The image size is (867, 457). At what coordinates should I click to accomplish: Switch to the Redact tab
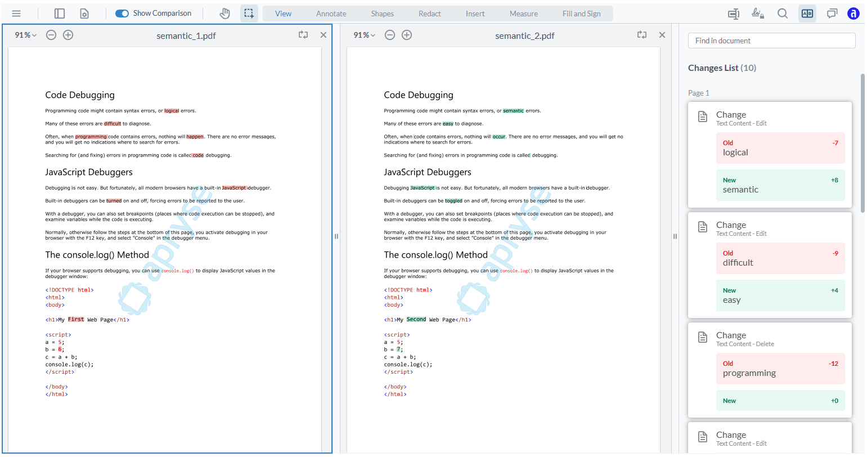point(429,14)
